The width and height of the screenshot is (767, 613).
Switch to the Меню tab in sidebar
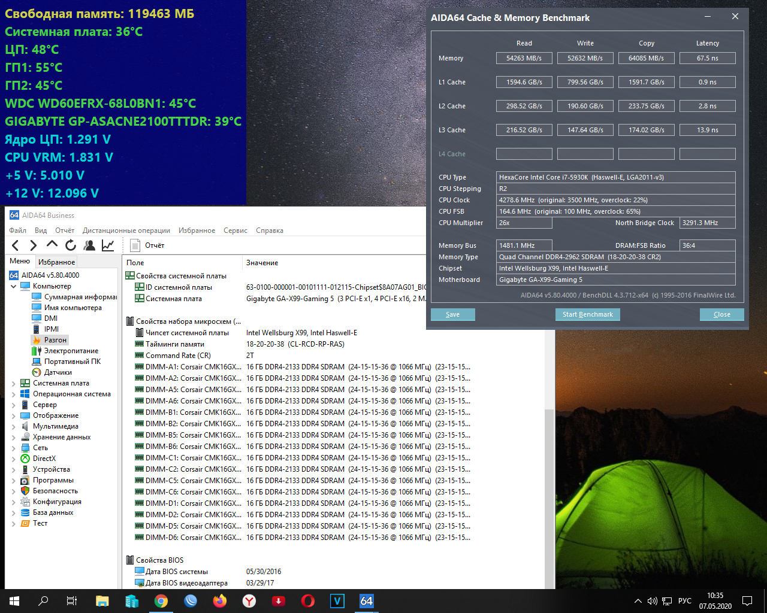pos(20,261)
